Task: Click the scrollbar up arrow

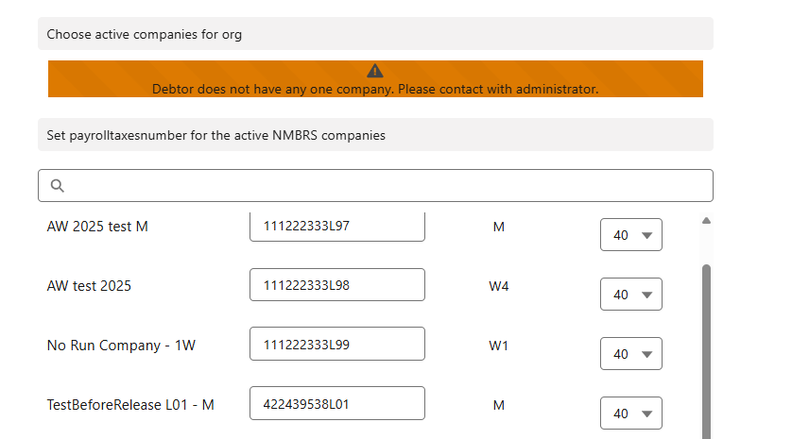Action: click(706, 221)
